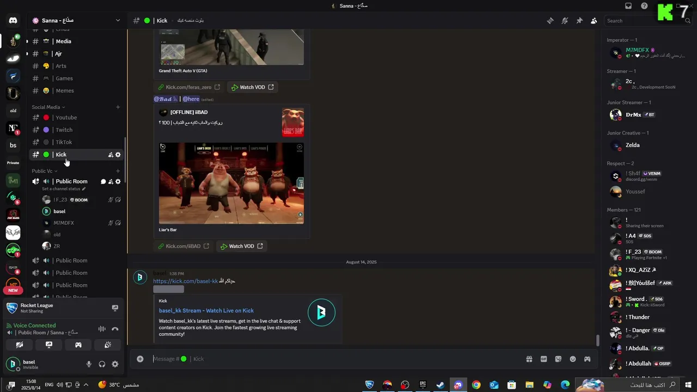Image resolution: width=697 pixels, height=392 pixels.
Task: Open https://kick.com/basel-kk link
Action: tap(185, 281)
